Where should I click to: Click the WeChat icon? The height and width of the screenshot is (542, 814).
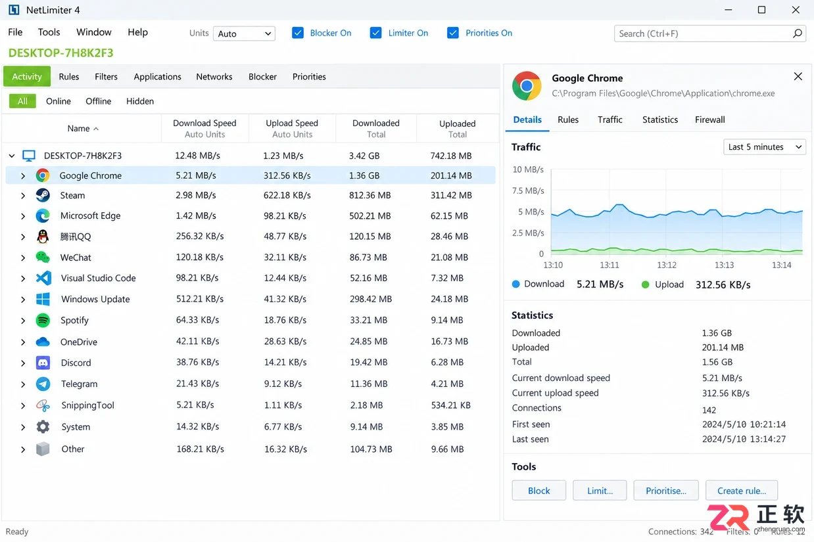[x=43, y=258]
